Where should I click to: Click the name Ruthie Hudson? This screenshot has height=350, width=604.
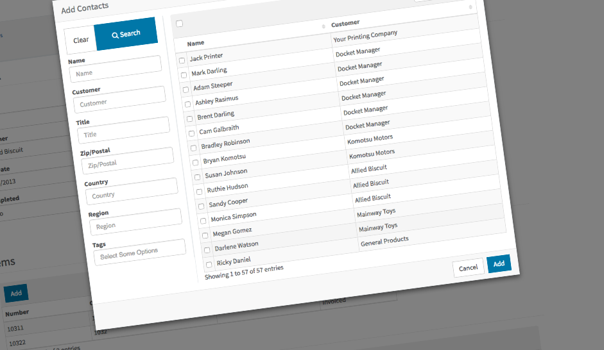[x=228, y=188]
